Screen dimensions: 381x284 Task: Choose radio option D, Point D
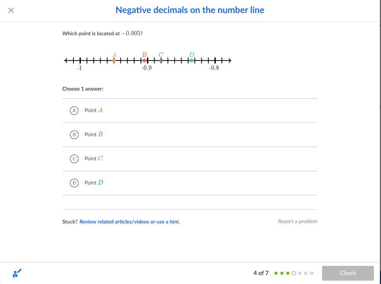click(74, 183)
